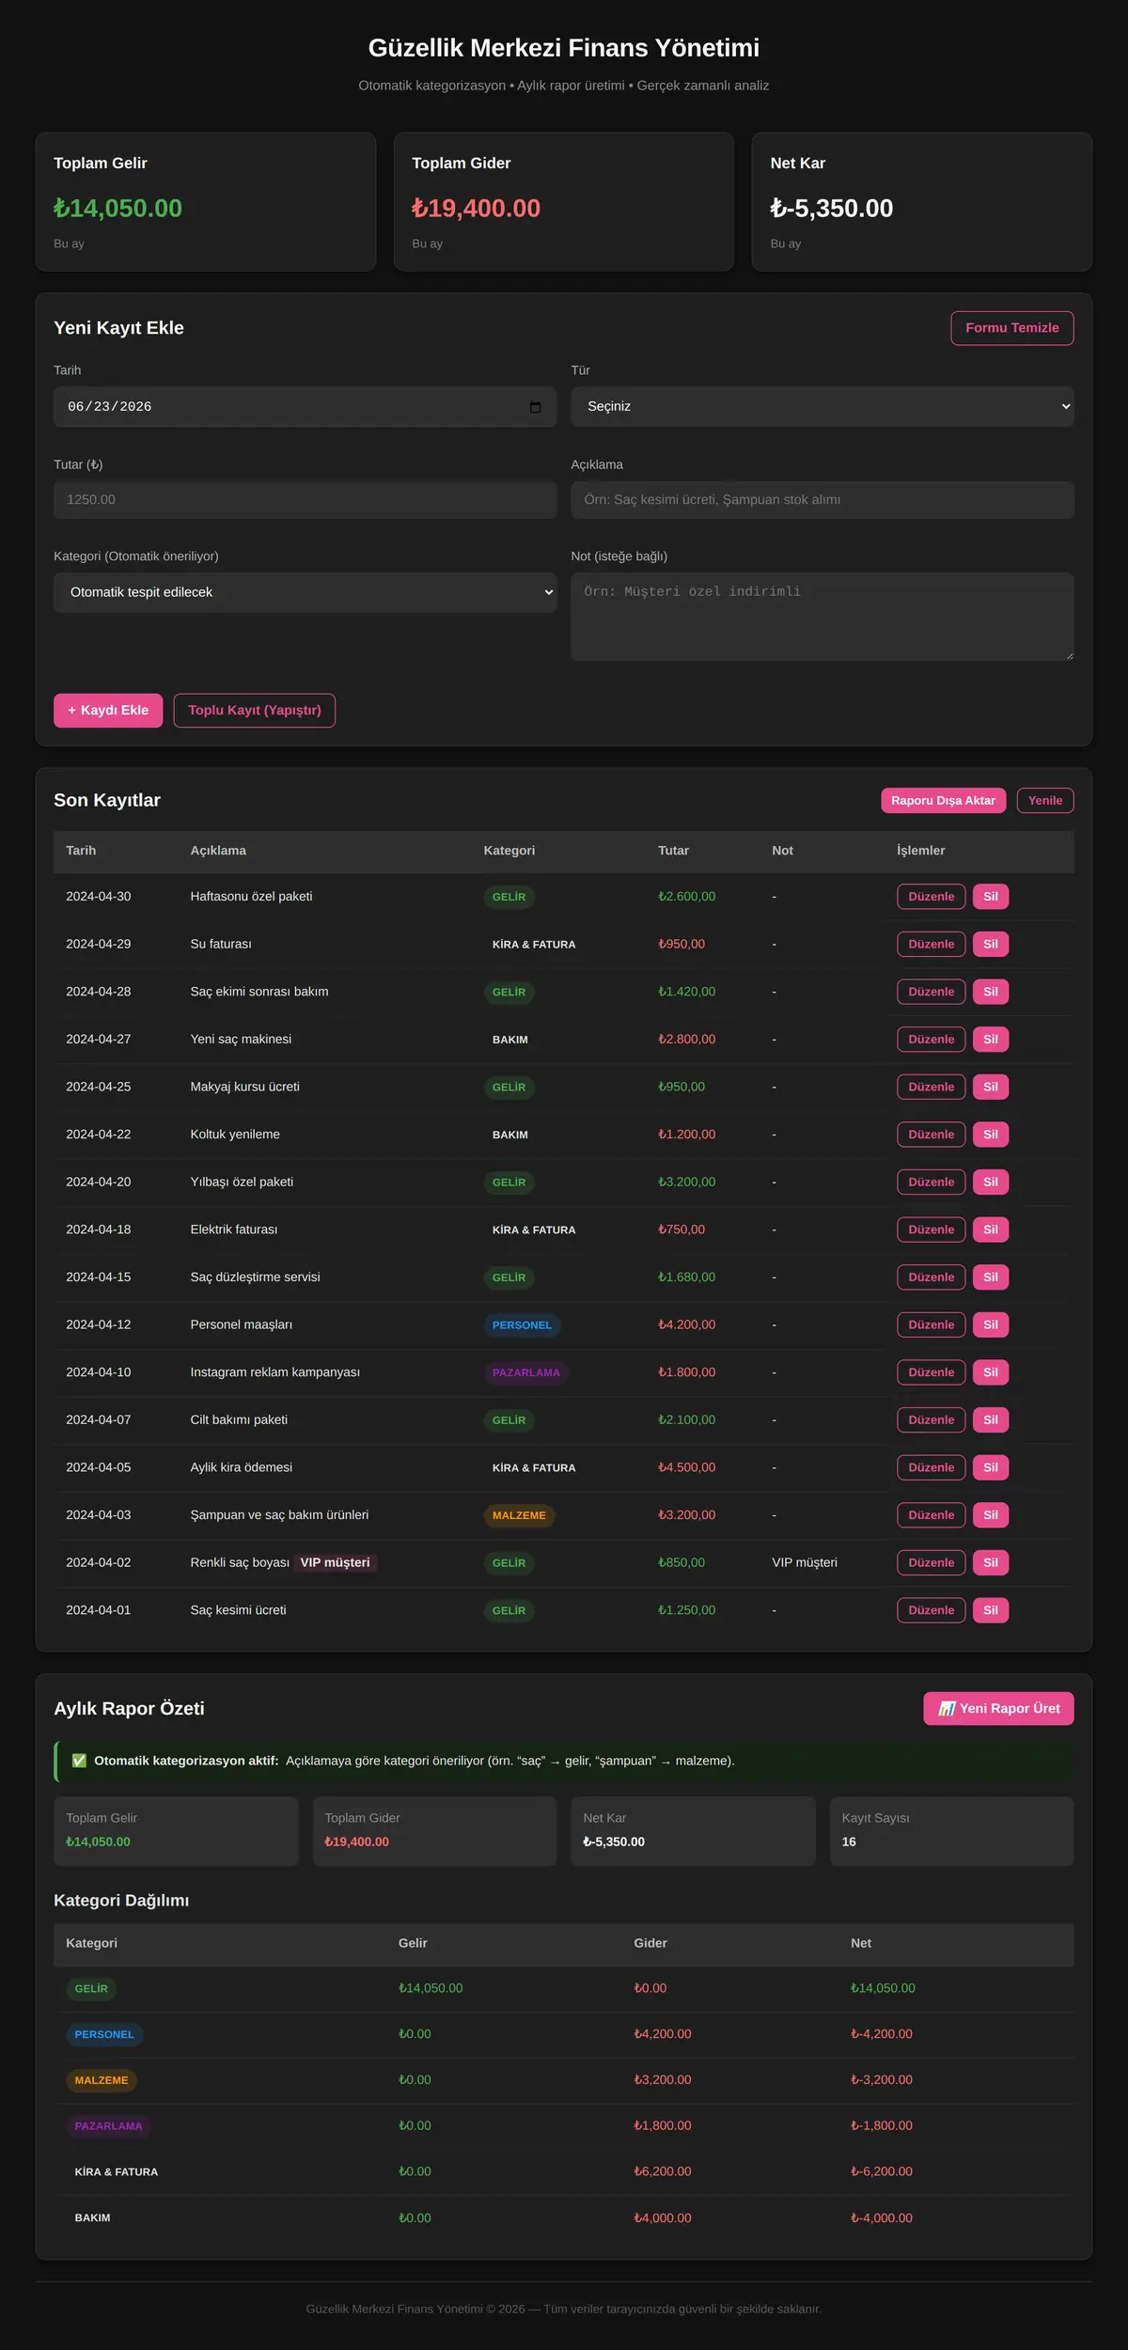This screenshot has width=1128, height=2350.
Task: Open the date picker calendar icon
Action: pos(535,407)
